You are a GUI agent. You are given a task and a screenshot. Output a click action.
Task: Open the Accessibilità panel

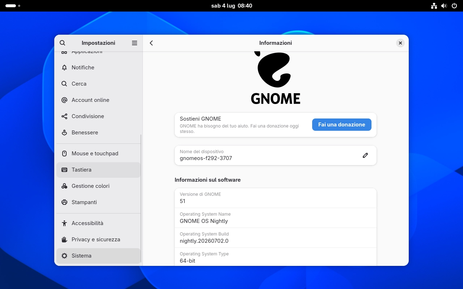(98, 223)
